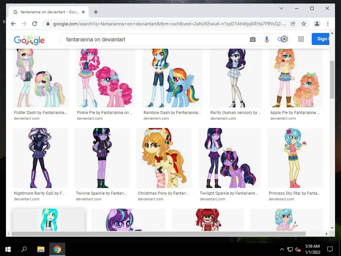Open the Chrome profile avatar
This screenshot has width=341, height=256.
317,24
